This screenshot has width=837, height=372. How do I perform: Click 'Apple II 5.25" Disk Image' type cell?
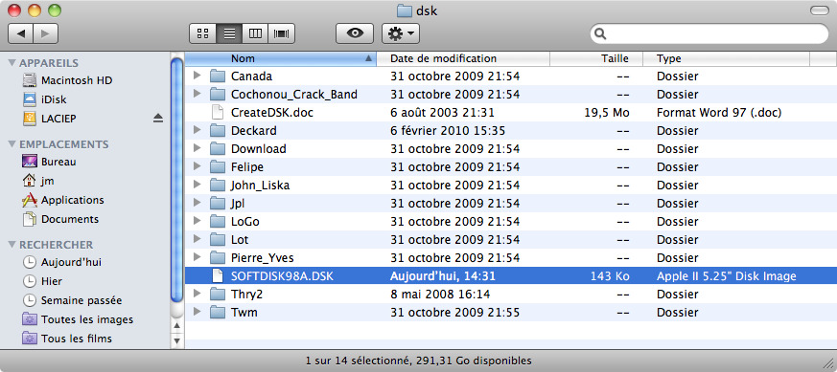[x=727, y=276]
